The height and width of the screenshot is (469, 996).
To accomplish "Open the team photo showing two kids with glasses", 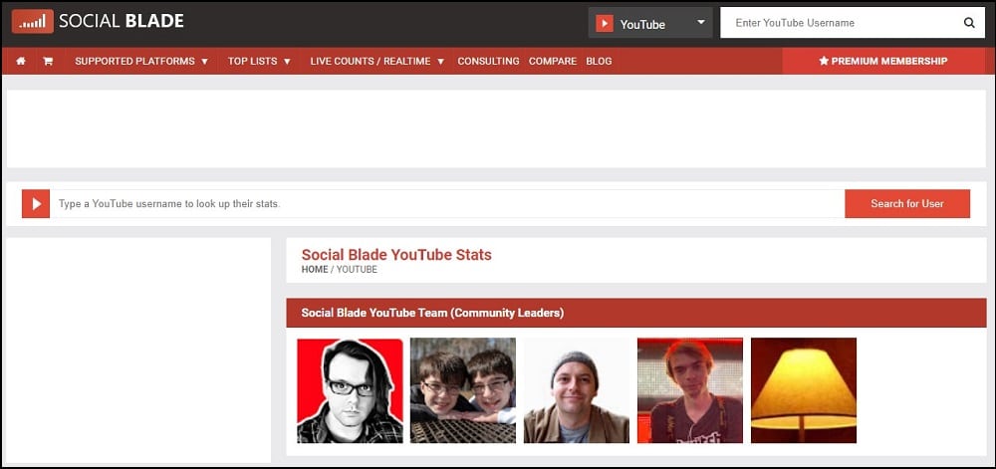I will tap(463, 390).
